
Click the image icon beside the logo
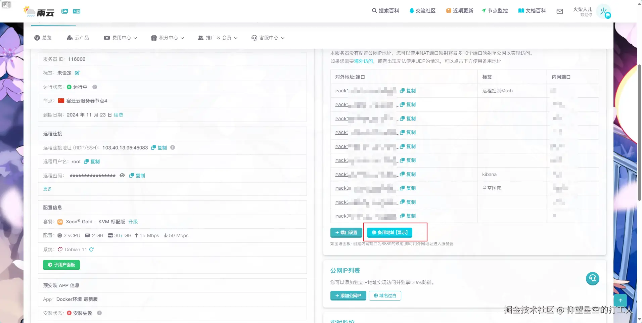pos(65,11)
